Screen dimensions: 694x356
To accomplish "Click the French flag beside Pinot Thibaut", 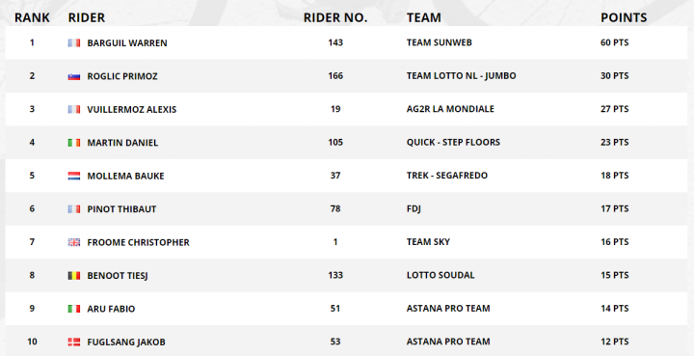I will tap(74, 209).
